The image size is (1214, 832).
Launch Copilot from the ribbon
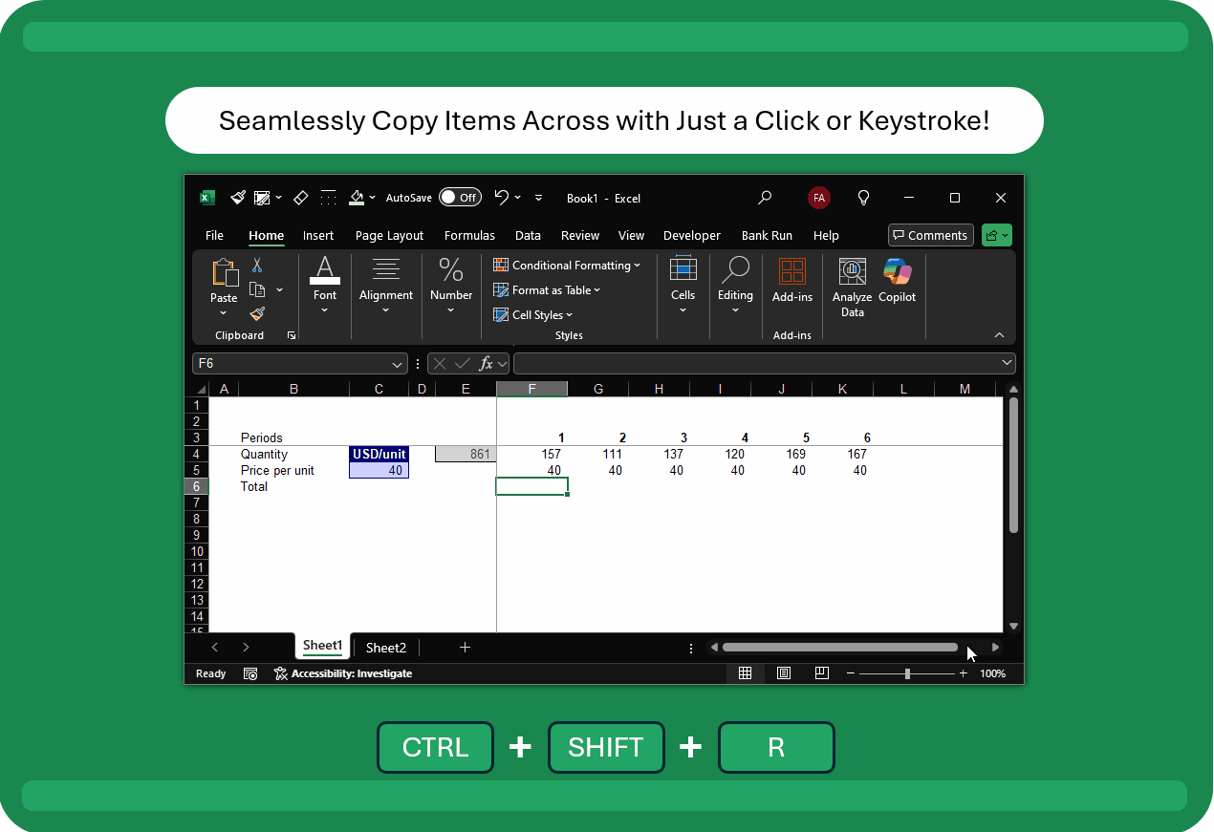tap(897, 282)
